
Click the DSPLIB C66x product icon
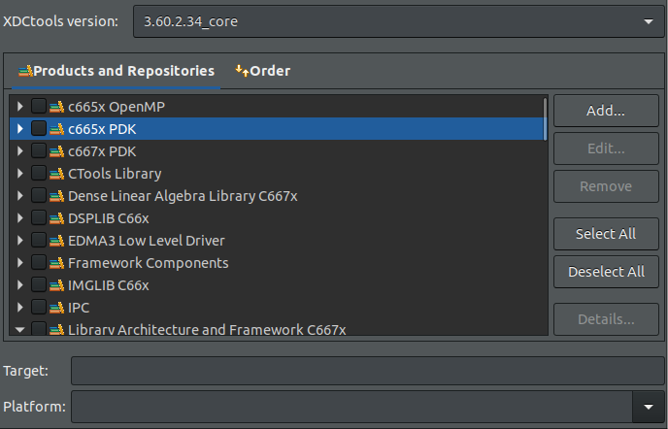(x=55, y=218)
